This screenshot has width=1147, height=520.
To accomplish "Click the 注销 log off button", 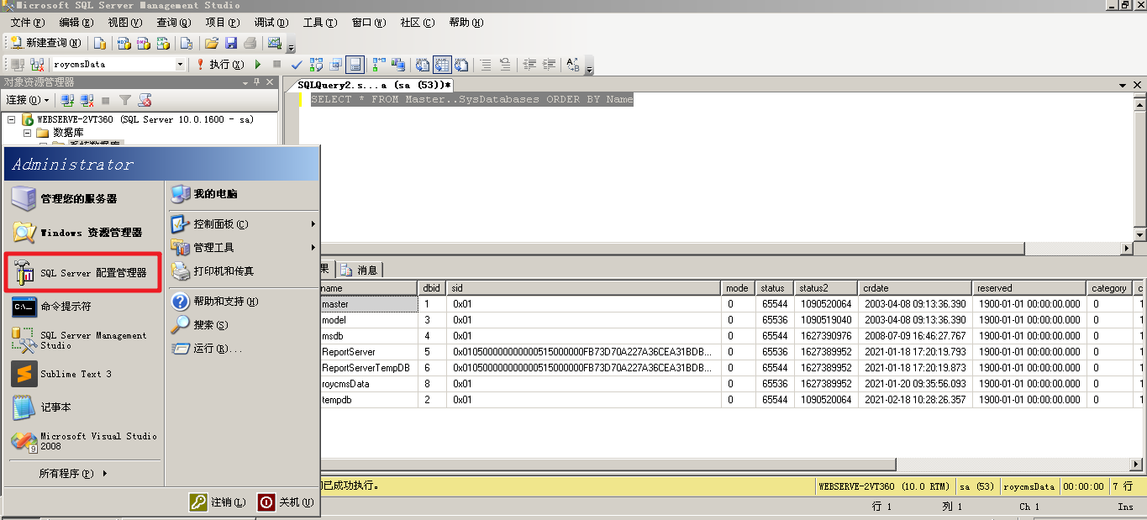I will (218, 502).
